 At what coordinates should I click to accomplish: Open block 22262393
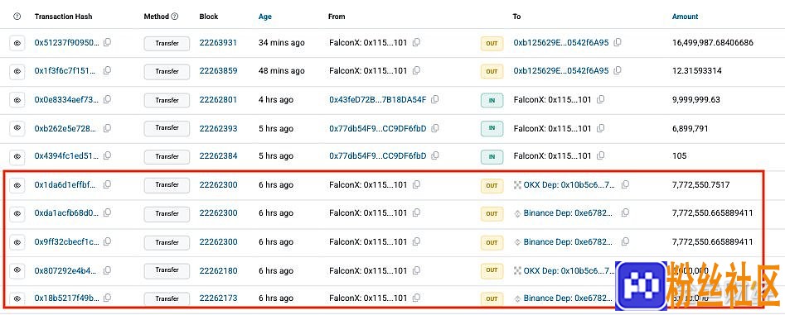click(218, 128)
